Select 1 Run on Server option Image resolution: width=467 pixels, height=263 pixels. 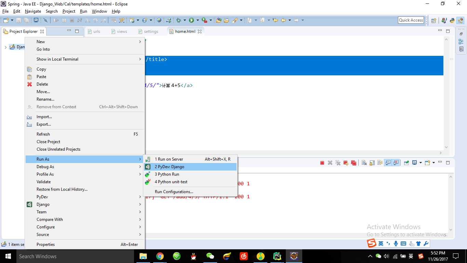(x=190, y=159)
